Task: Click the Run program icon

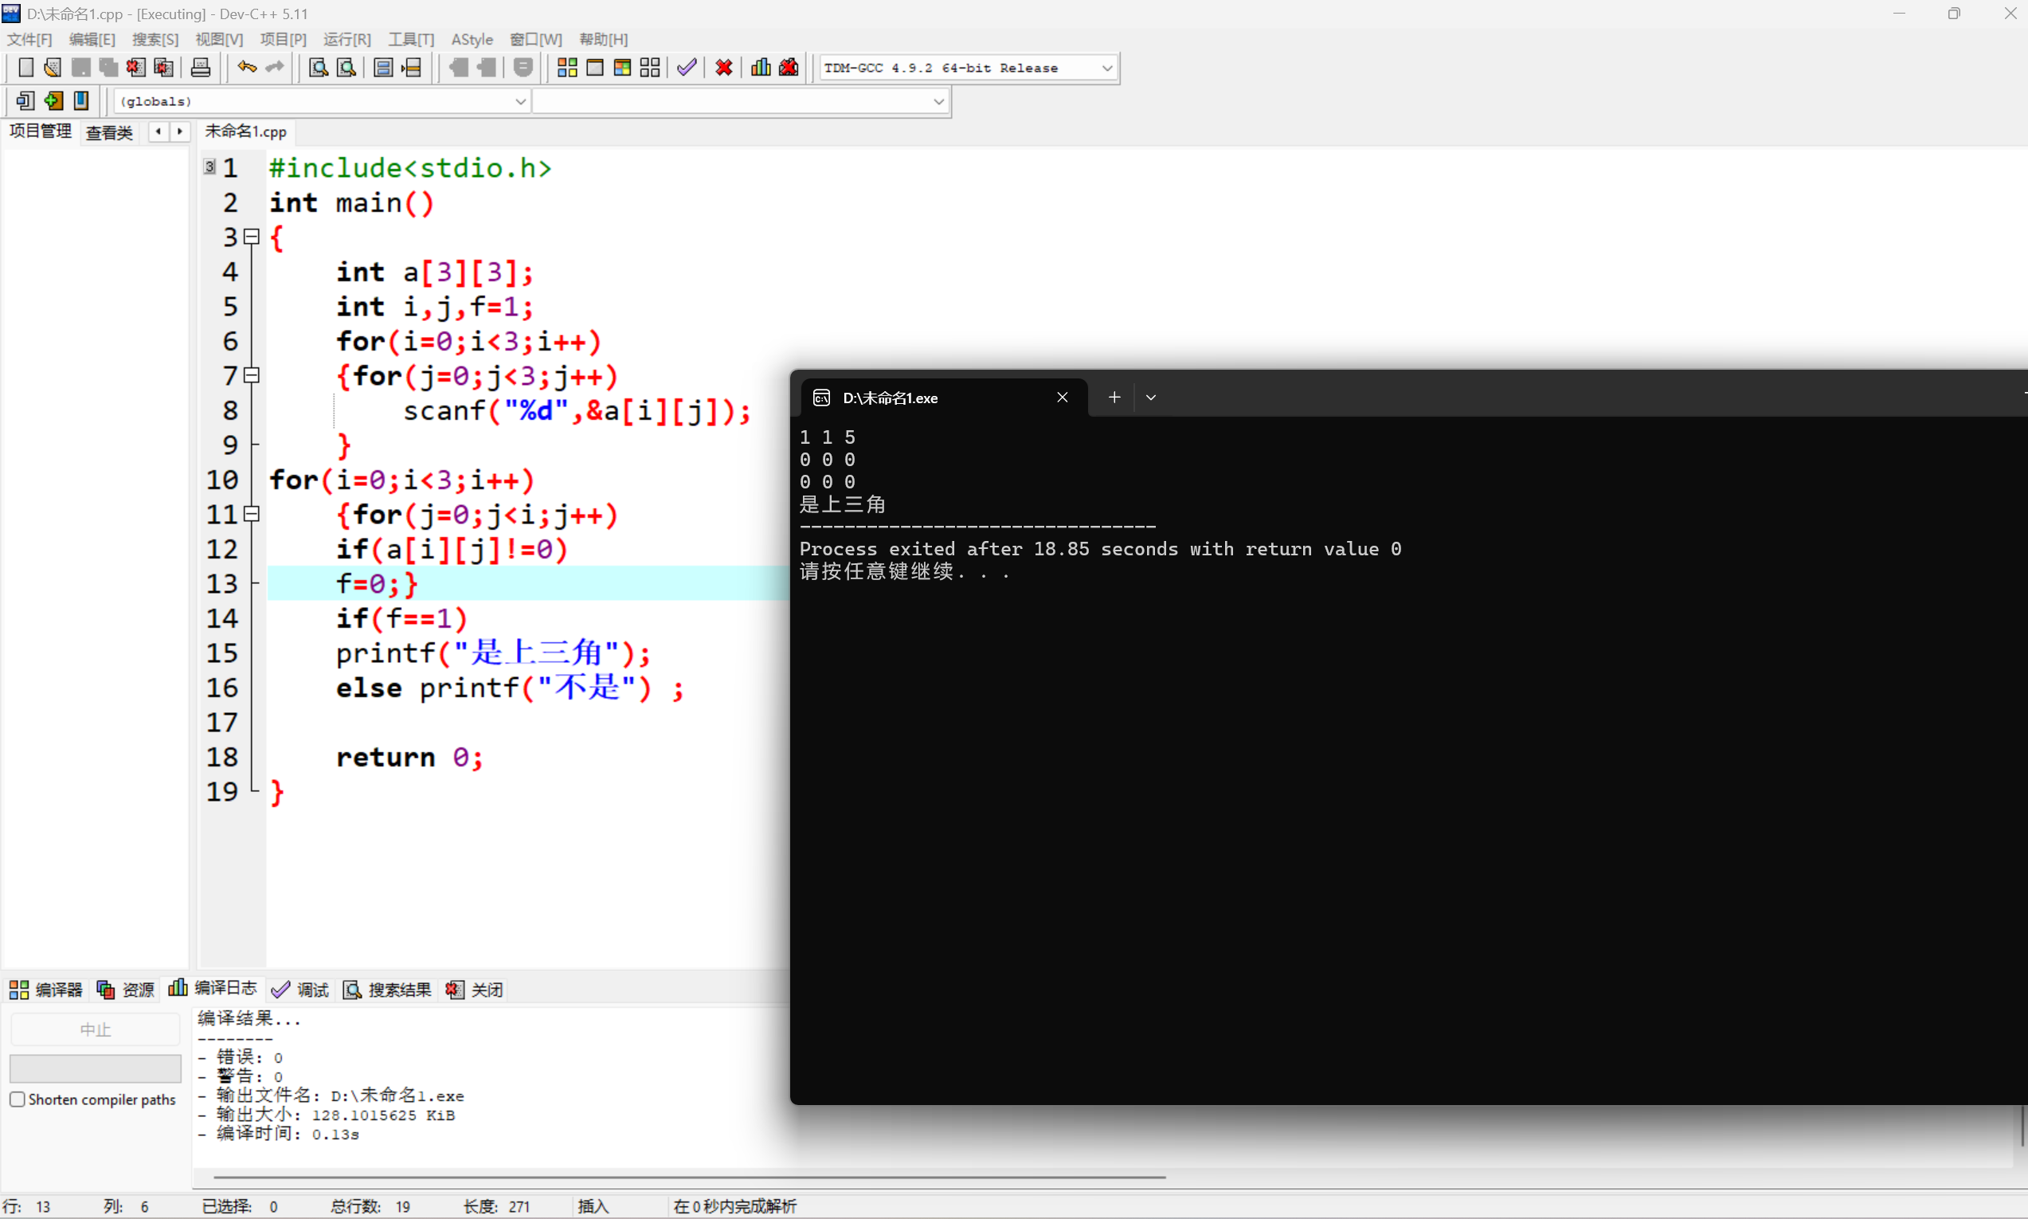Action: click(x=595, y=68)
